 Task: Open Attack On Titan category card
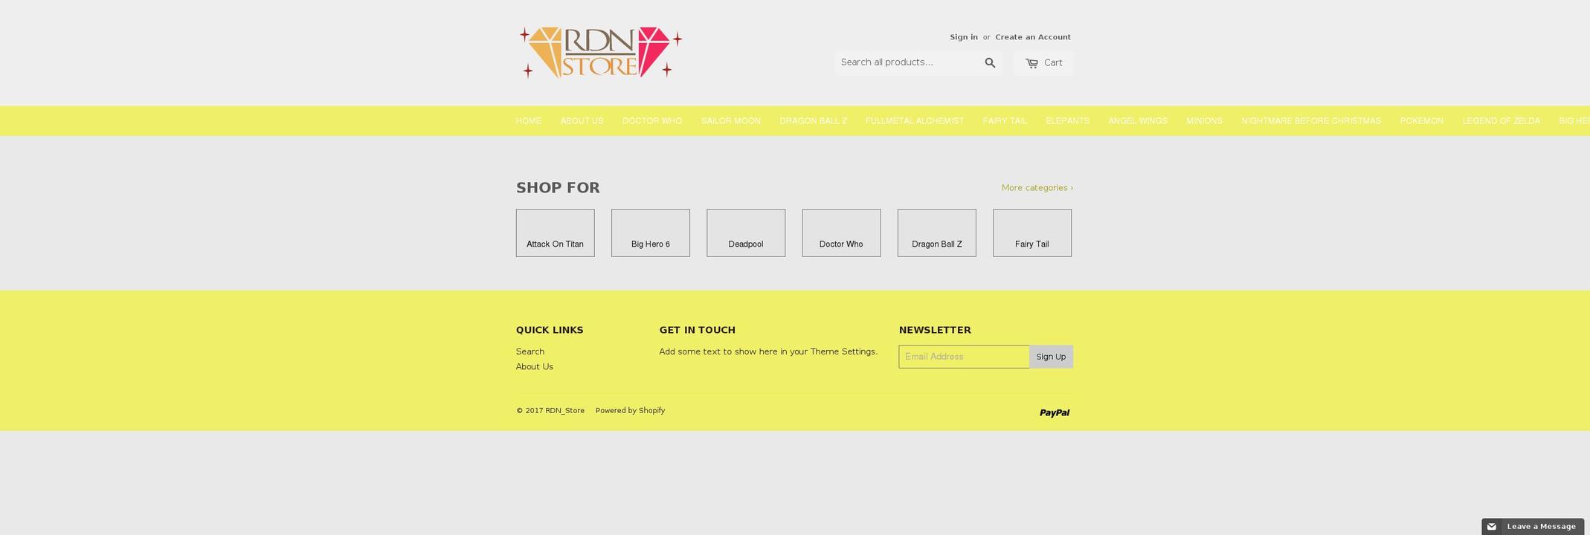coord(555,233)
